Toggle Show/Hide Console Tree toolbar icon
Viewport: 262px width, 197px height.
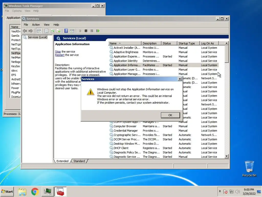click(x=39, y=31)
